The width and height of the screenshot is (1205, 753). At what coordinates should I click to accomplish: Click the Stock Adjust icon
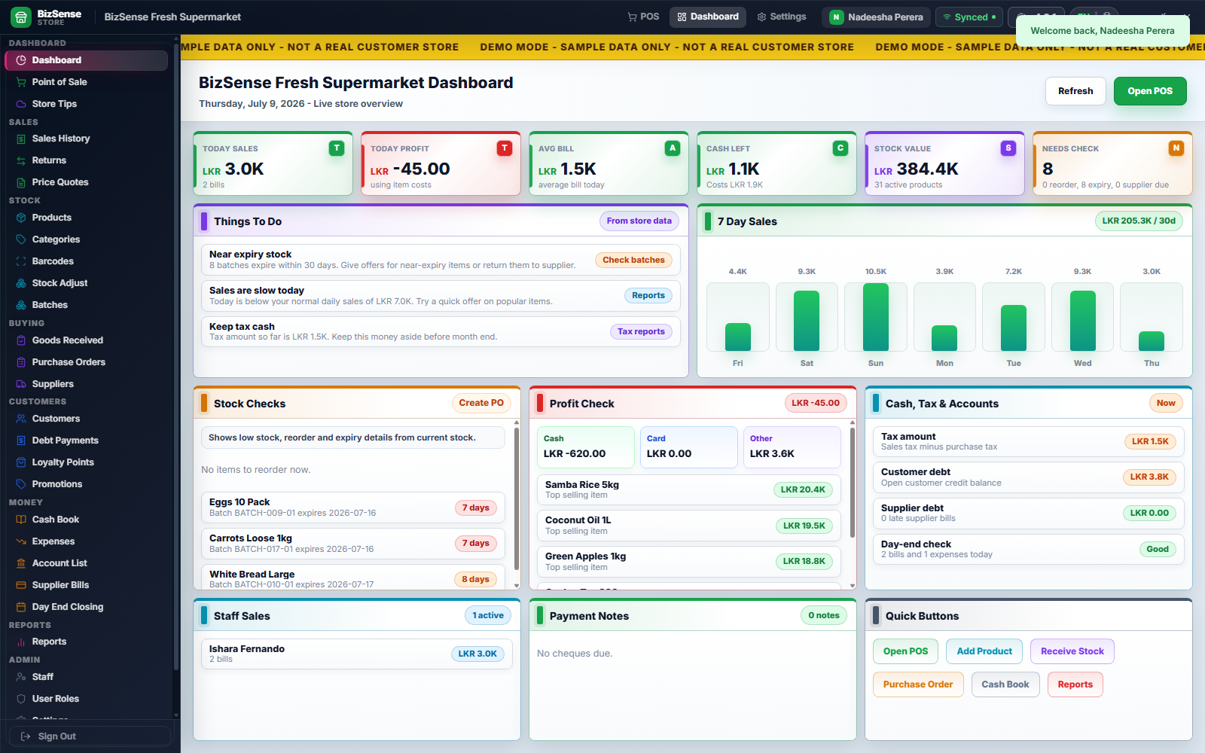pos(21,283)
